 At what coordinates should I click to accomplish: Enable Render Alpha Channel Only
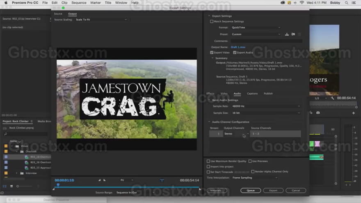click(253, 172)
